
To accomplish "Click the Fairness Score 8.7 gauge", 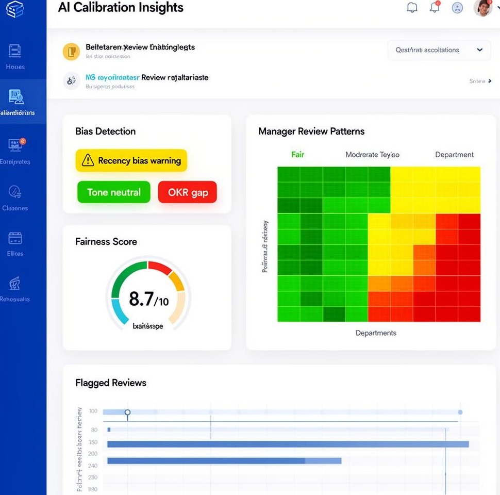I will click(x=148, y=298).
